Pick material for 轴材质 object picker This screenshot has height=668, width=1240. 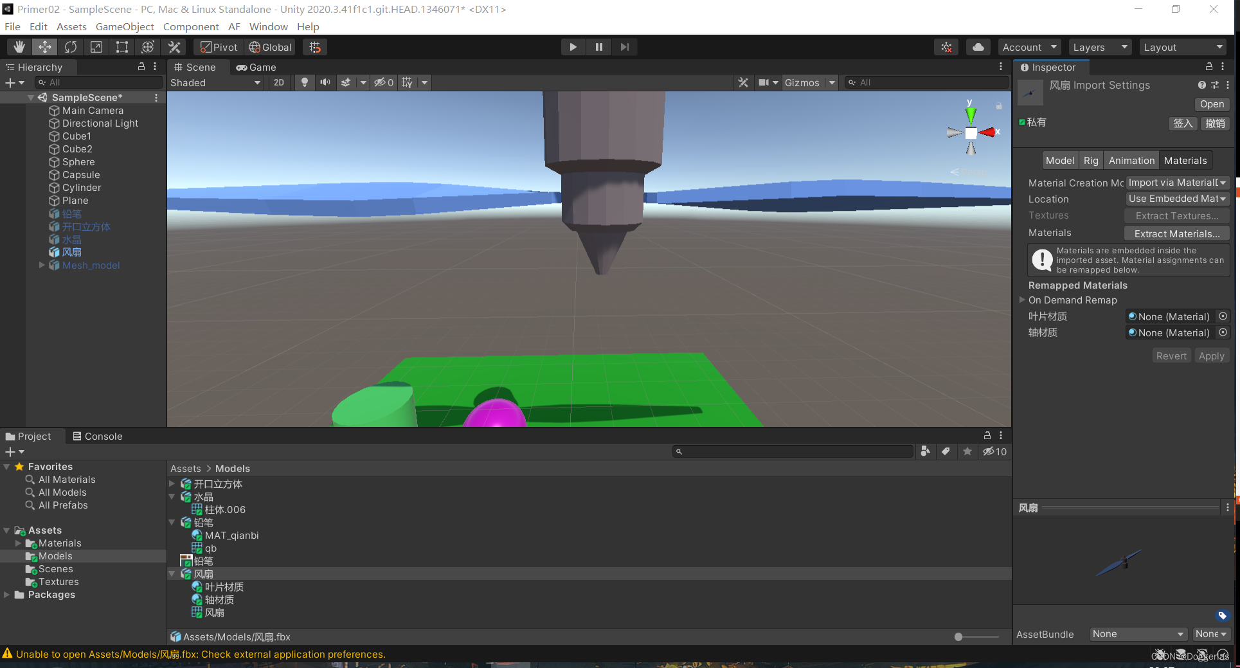pyautogui.click(x=1223, y=332)
